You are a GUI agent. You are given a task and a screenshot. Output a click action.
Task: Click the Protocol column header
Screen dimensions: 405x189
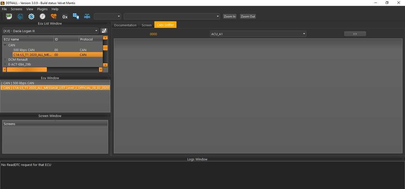point(91,39)
